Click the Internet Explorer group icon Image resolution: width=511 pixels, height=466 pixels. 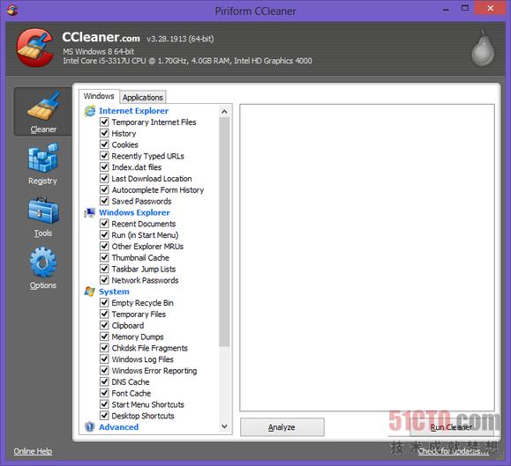pos(90,111)
